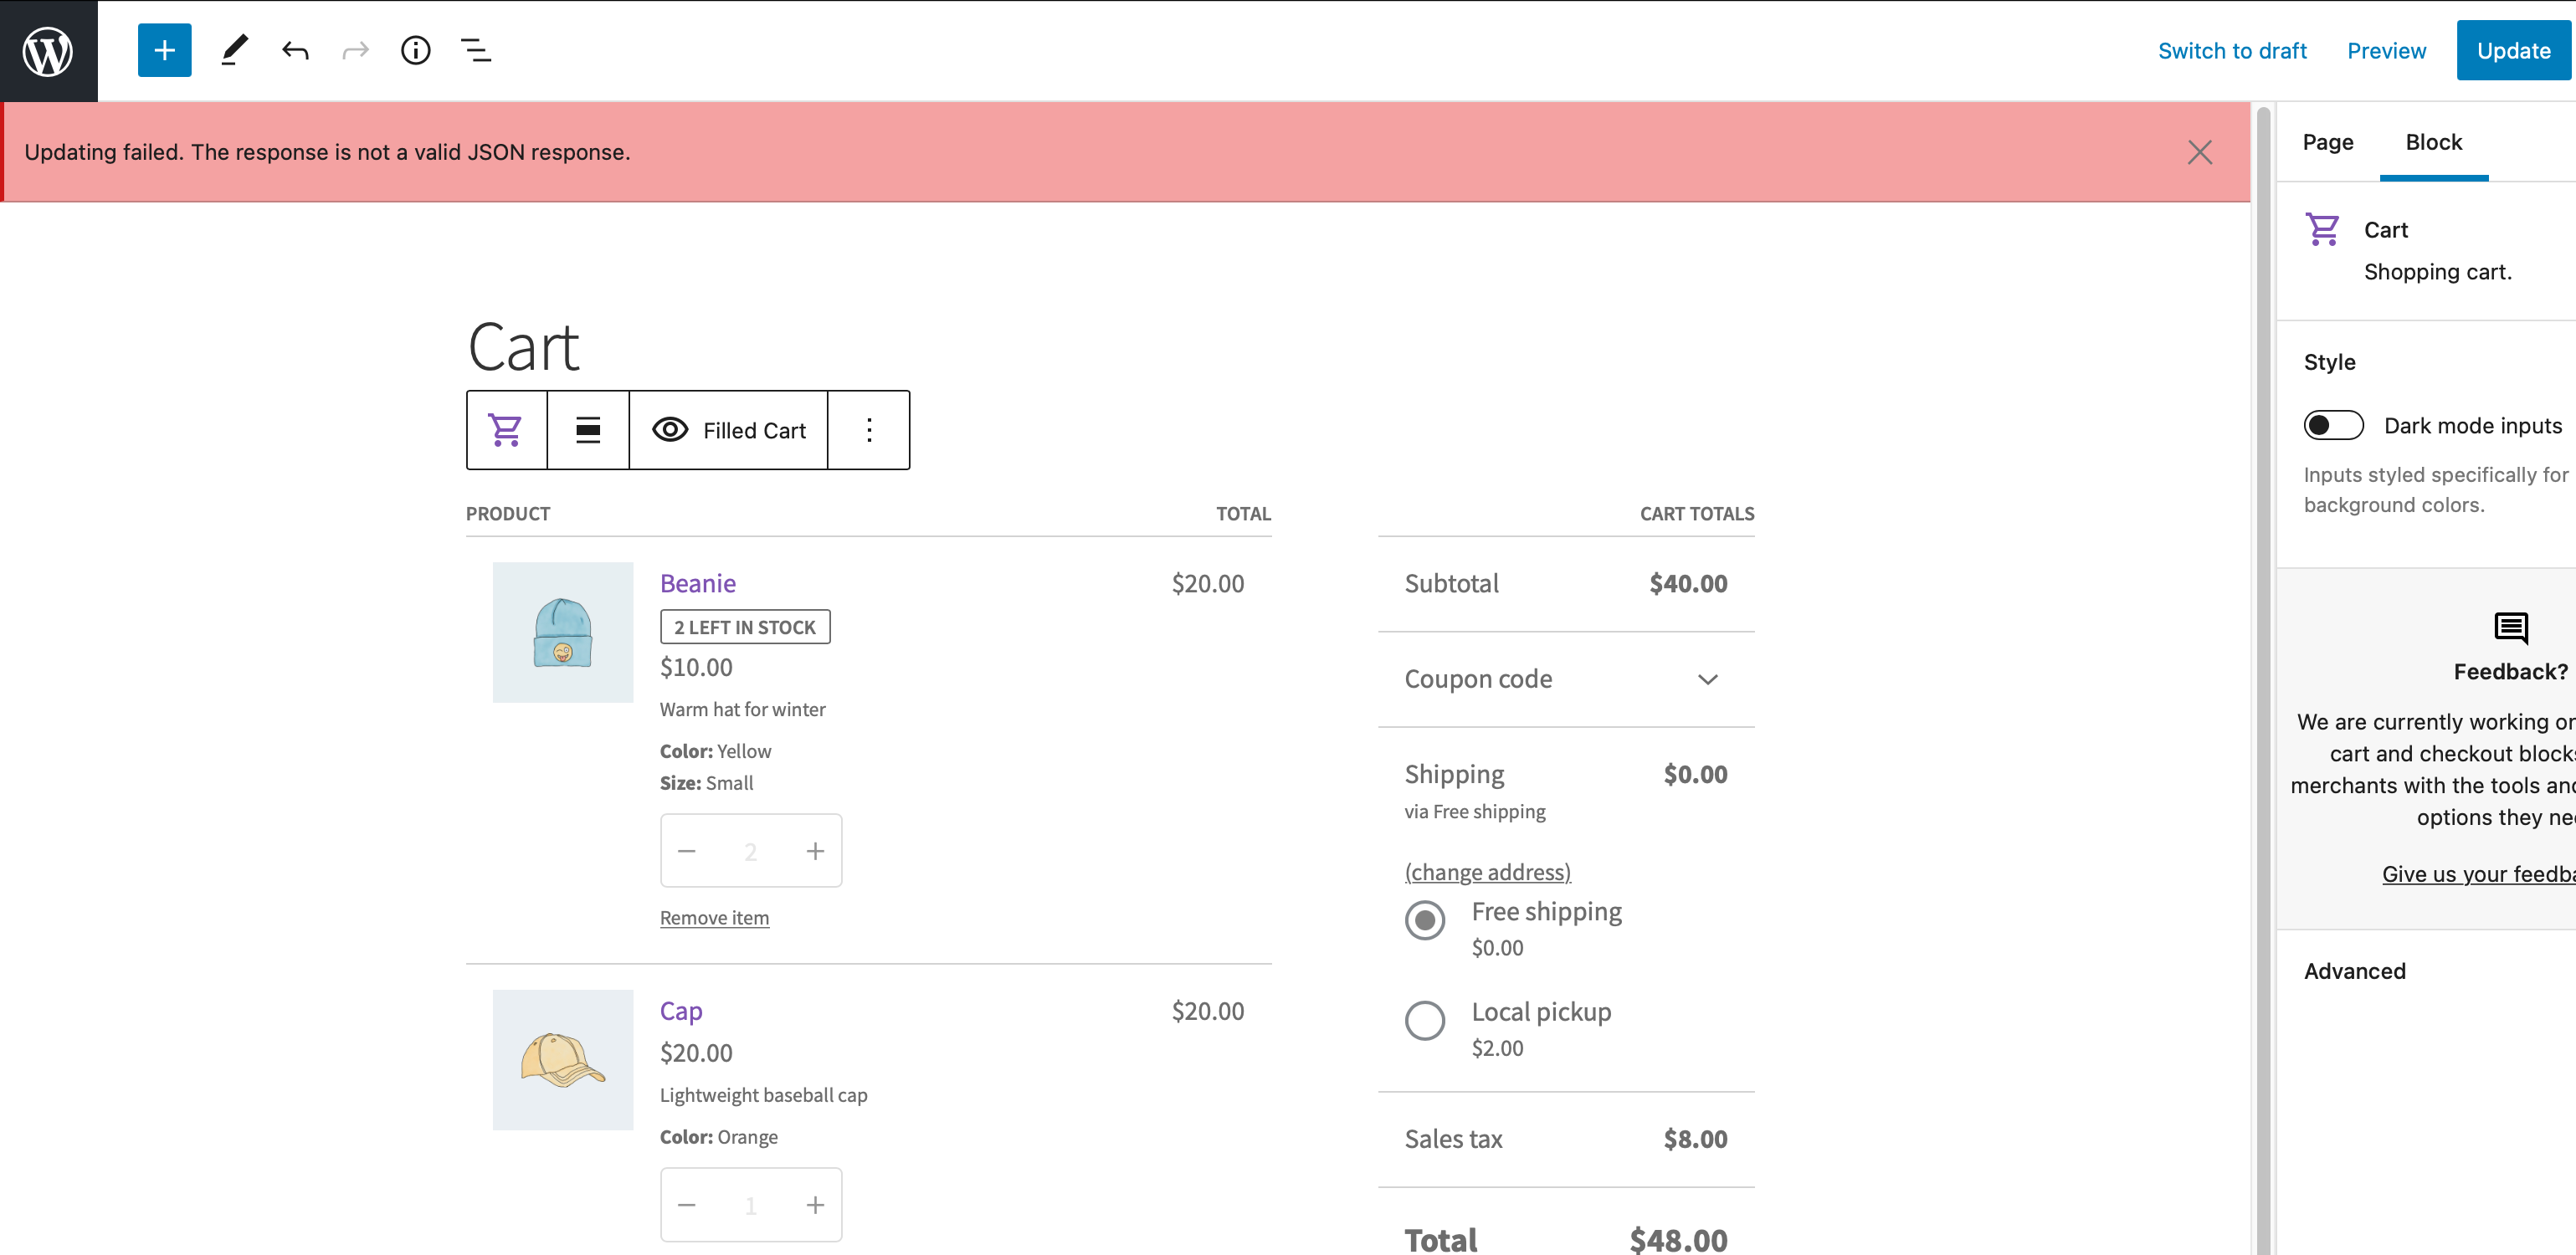The height and width of the screenshot is (1255, 2576).
Task: Change the Cart block alignment
Action: (x=587, y=430)
